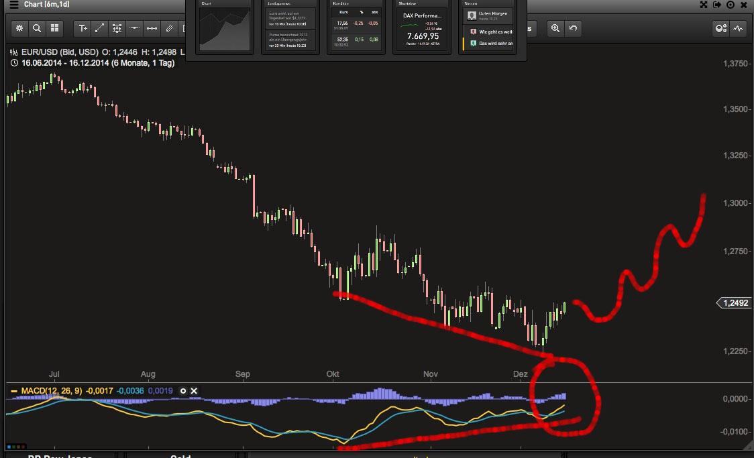754x458 pixels.
Task: Select the horizontal line marker tool
Action: 134,28
